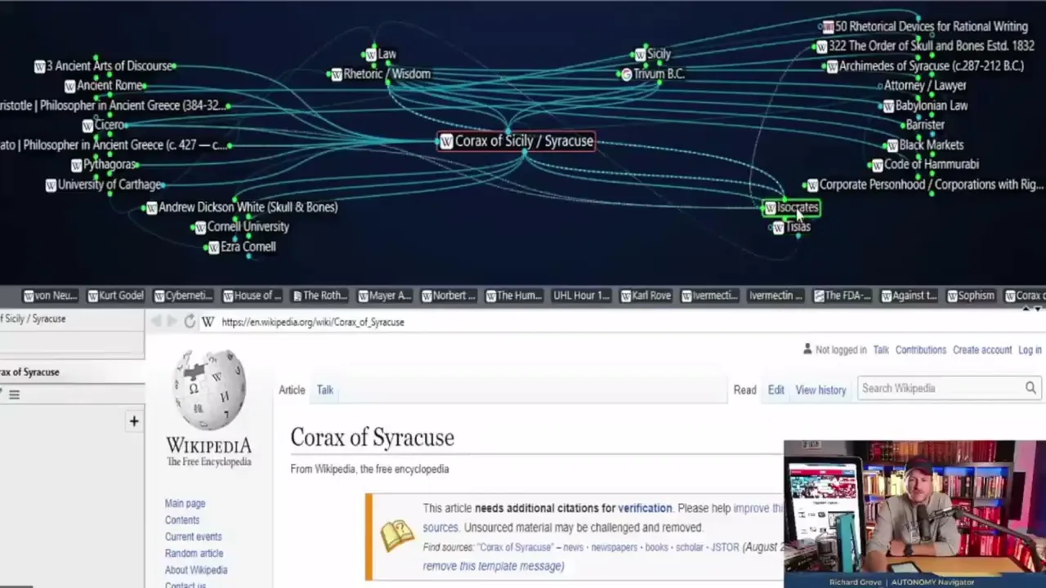
Task: Open the Talk tab next to Article
Action: (325, 390)
